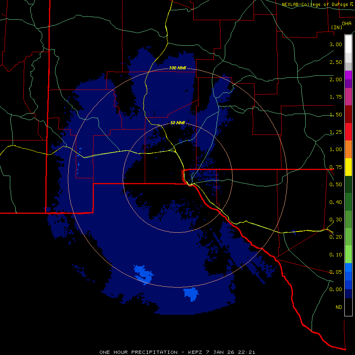Click the ND no-data legend label
This screenshot has width=355, height=355.
coord(339,307)
